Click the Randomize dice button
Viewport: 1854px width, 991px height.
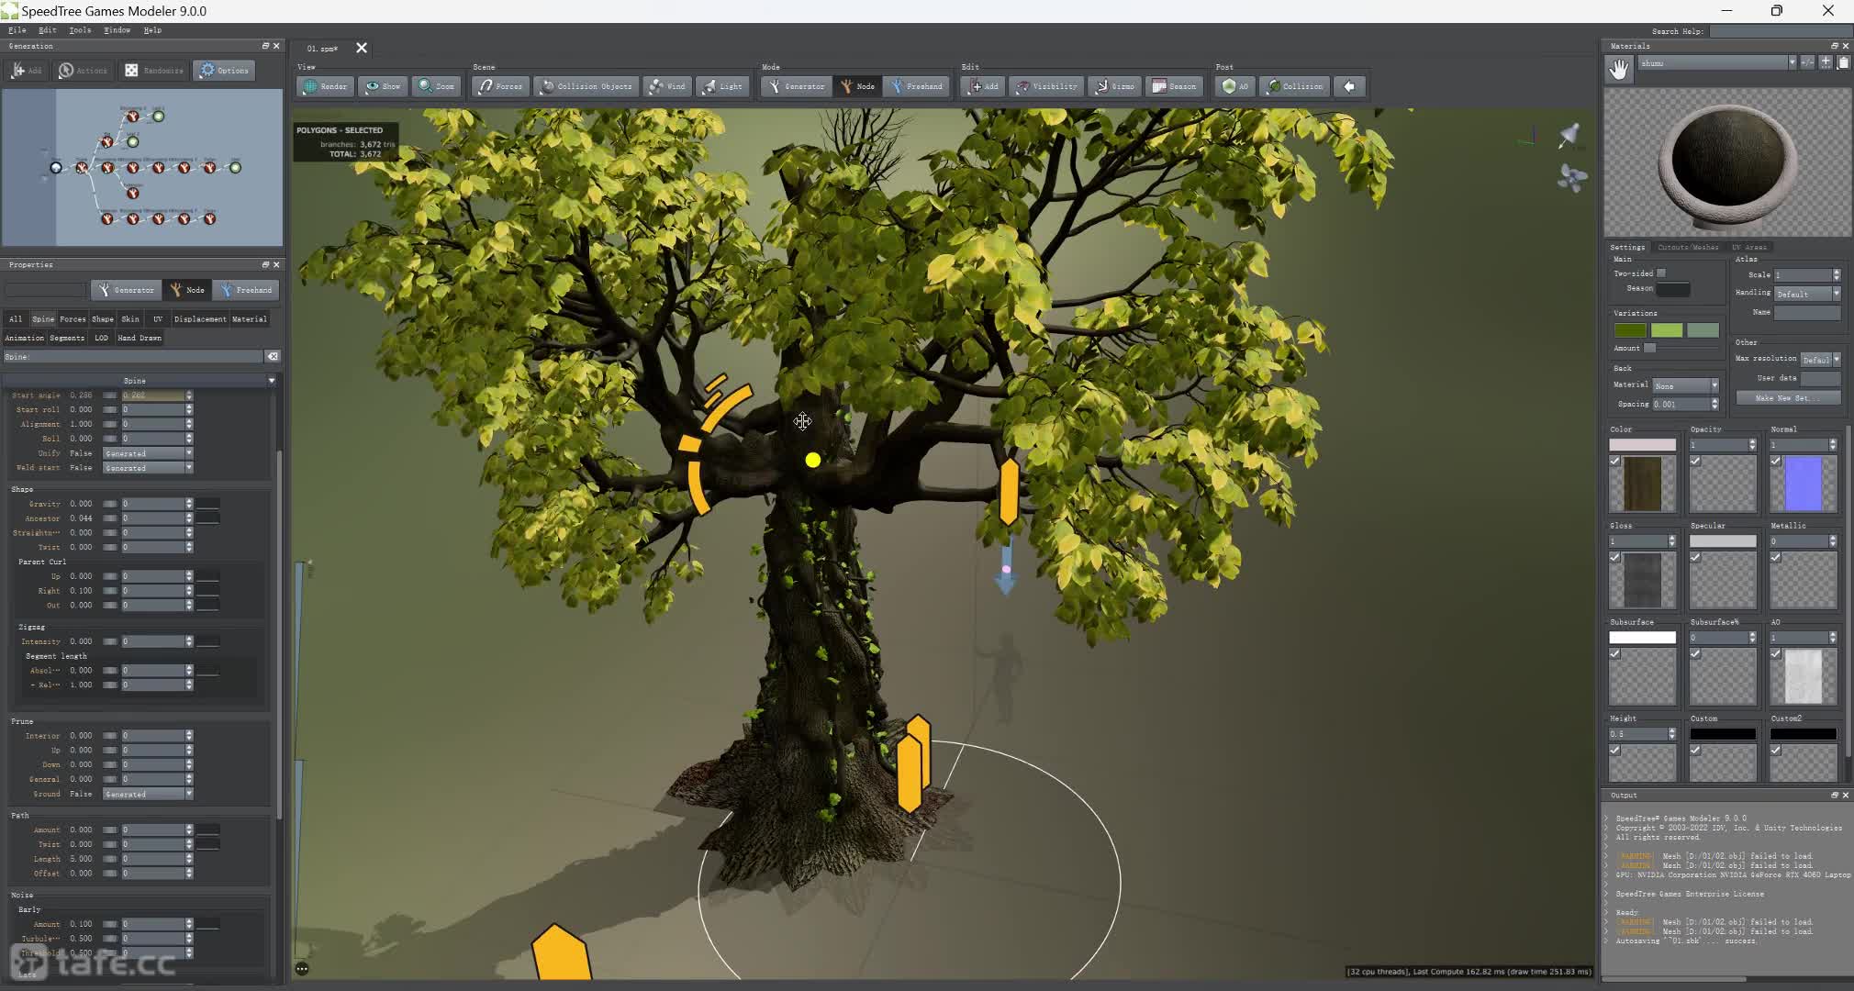click(x=154, y=71)
